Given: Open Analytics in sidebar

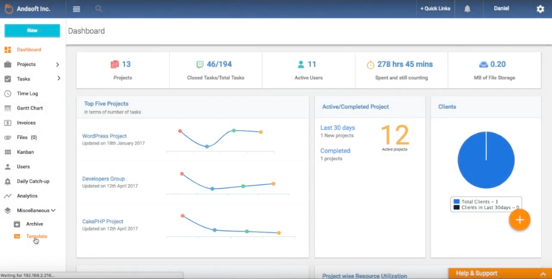Looking at the screenshot, I should click(27, 196).
